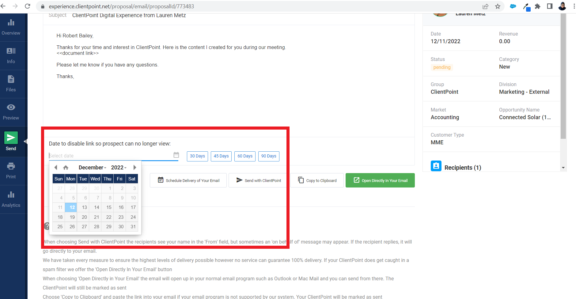
Task: Select December 31 in calendar
Action: (x=132, y=227)
